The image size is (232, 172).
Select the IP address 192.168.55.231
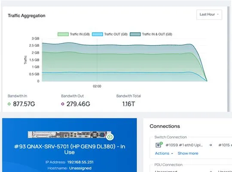(x=80, y=162)
